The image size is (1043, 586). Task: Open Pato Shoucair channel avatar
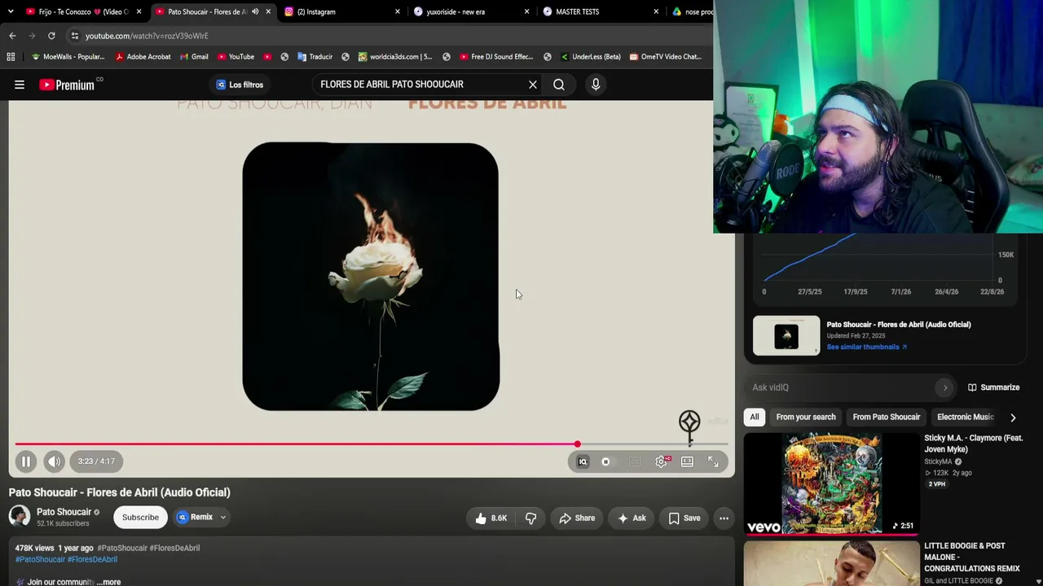(x=20, y=516)
